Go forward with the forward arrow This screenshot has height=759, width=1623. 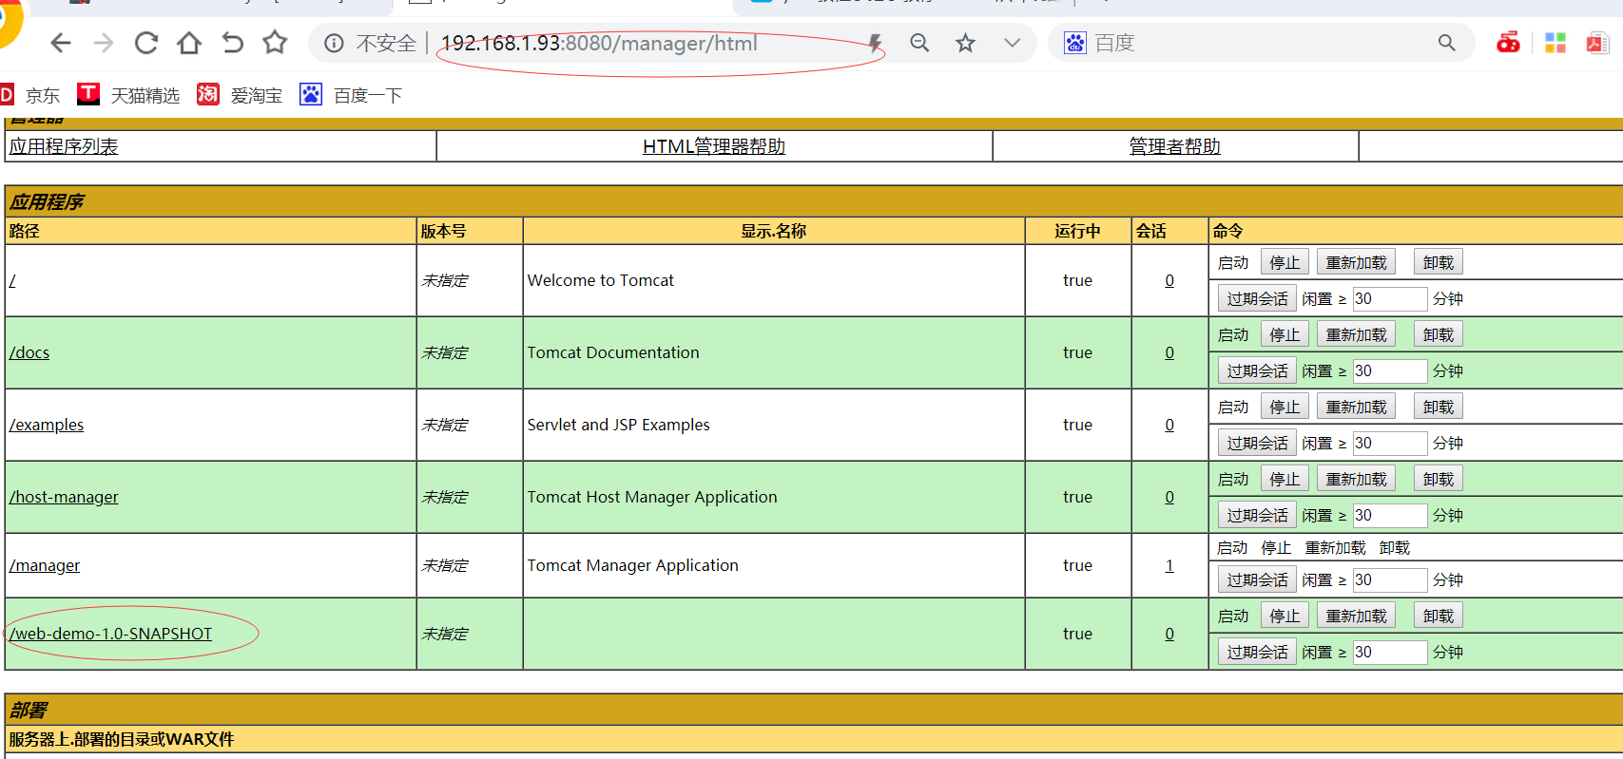point(104,43)
